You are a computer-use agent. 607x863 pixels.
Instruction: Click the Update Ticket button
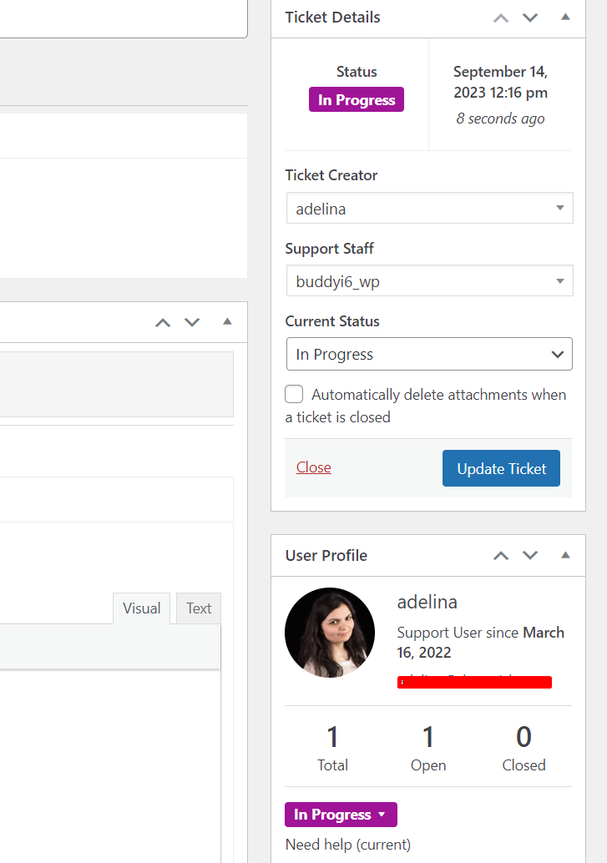point(501,468)
